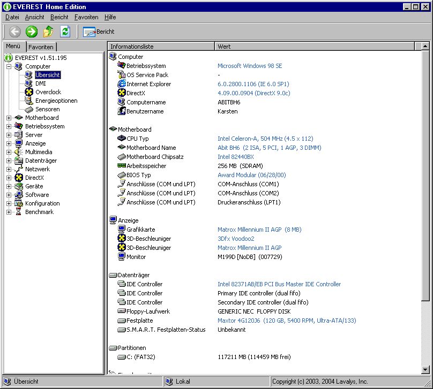Viewport: 433px width, 389px height.
Task: Switch to the Favoriten tab
Action: [41, 47]
